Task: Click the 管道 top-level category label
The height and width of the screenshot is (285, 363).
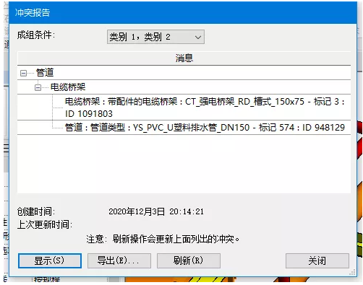Action: (45, 73)
